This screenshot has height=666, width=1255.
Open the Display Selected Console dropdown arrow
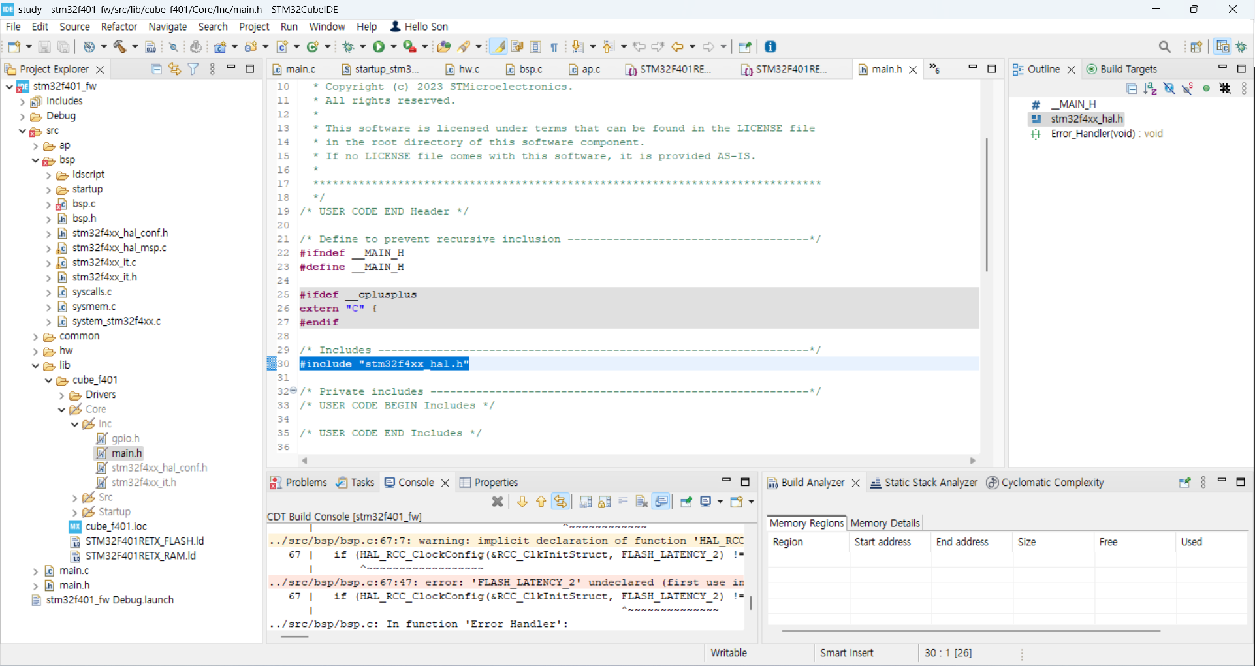[720, 501]
